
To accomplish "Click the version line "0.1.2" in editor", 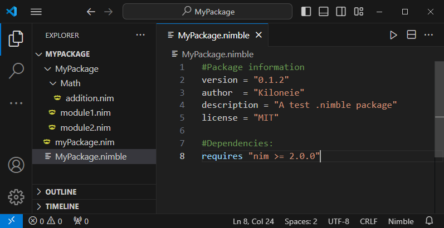I will click(x=245, y=80).
